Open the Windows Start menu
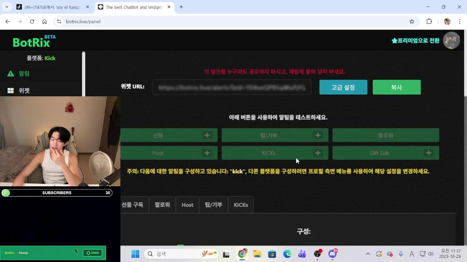 tap(135, 254)
